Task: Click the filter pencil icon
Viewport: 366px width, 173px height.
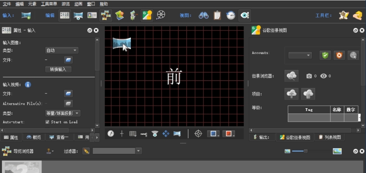Action: tap(86, 151)
